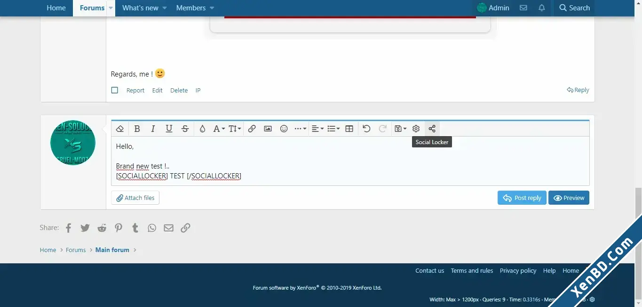Open the footer style chooser gear icon
Viewport: 642px width, 307px height.
pos(592,299)
